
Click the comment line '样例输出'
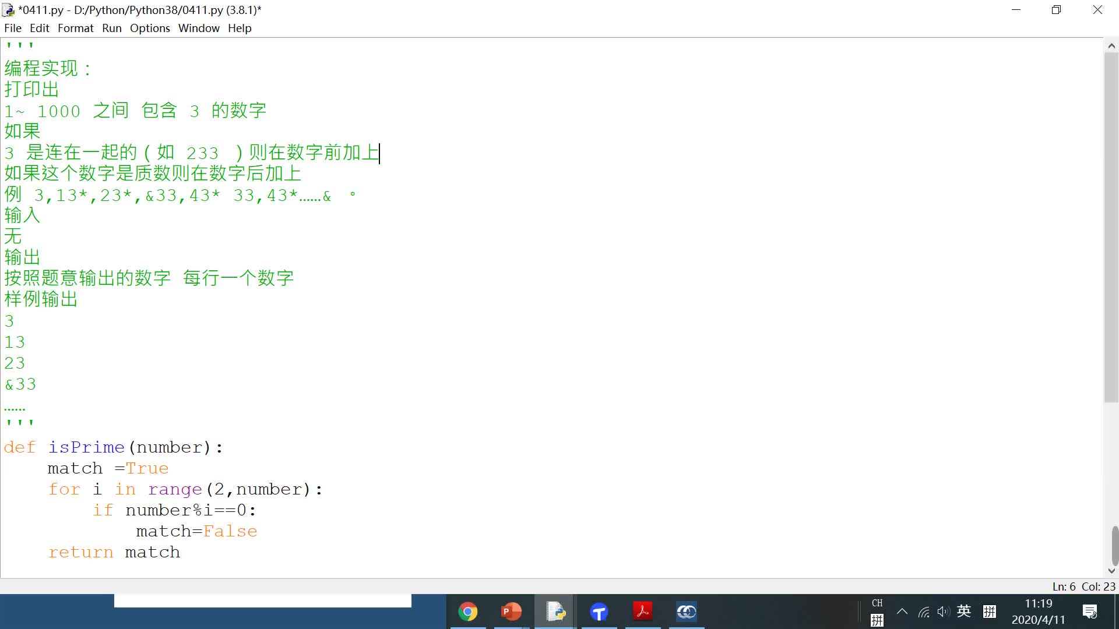41,299
